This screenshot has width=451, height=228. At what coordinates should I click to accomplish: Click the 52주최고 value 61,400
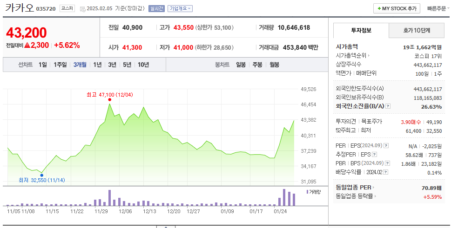[x=413, y=131]
